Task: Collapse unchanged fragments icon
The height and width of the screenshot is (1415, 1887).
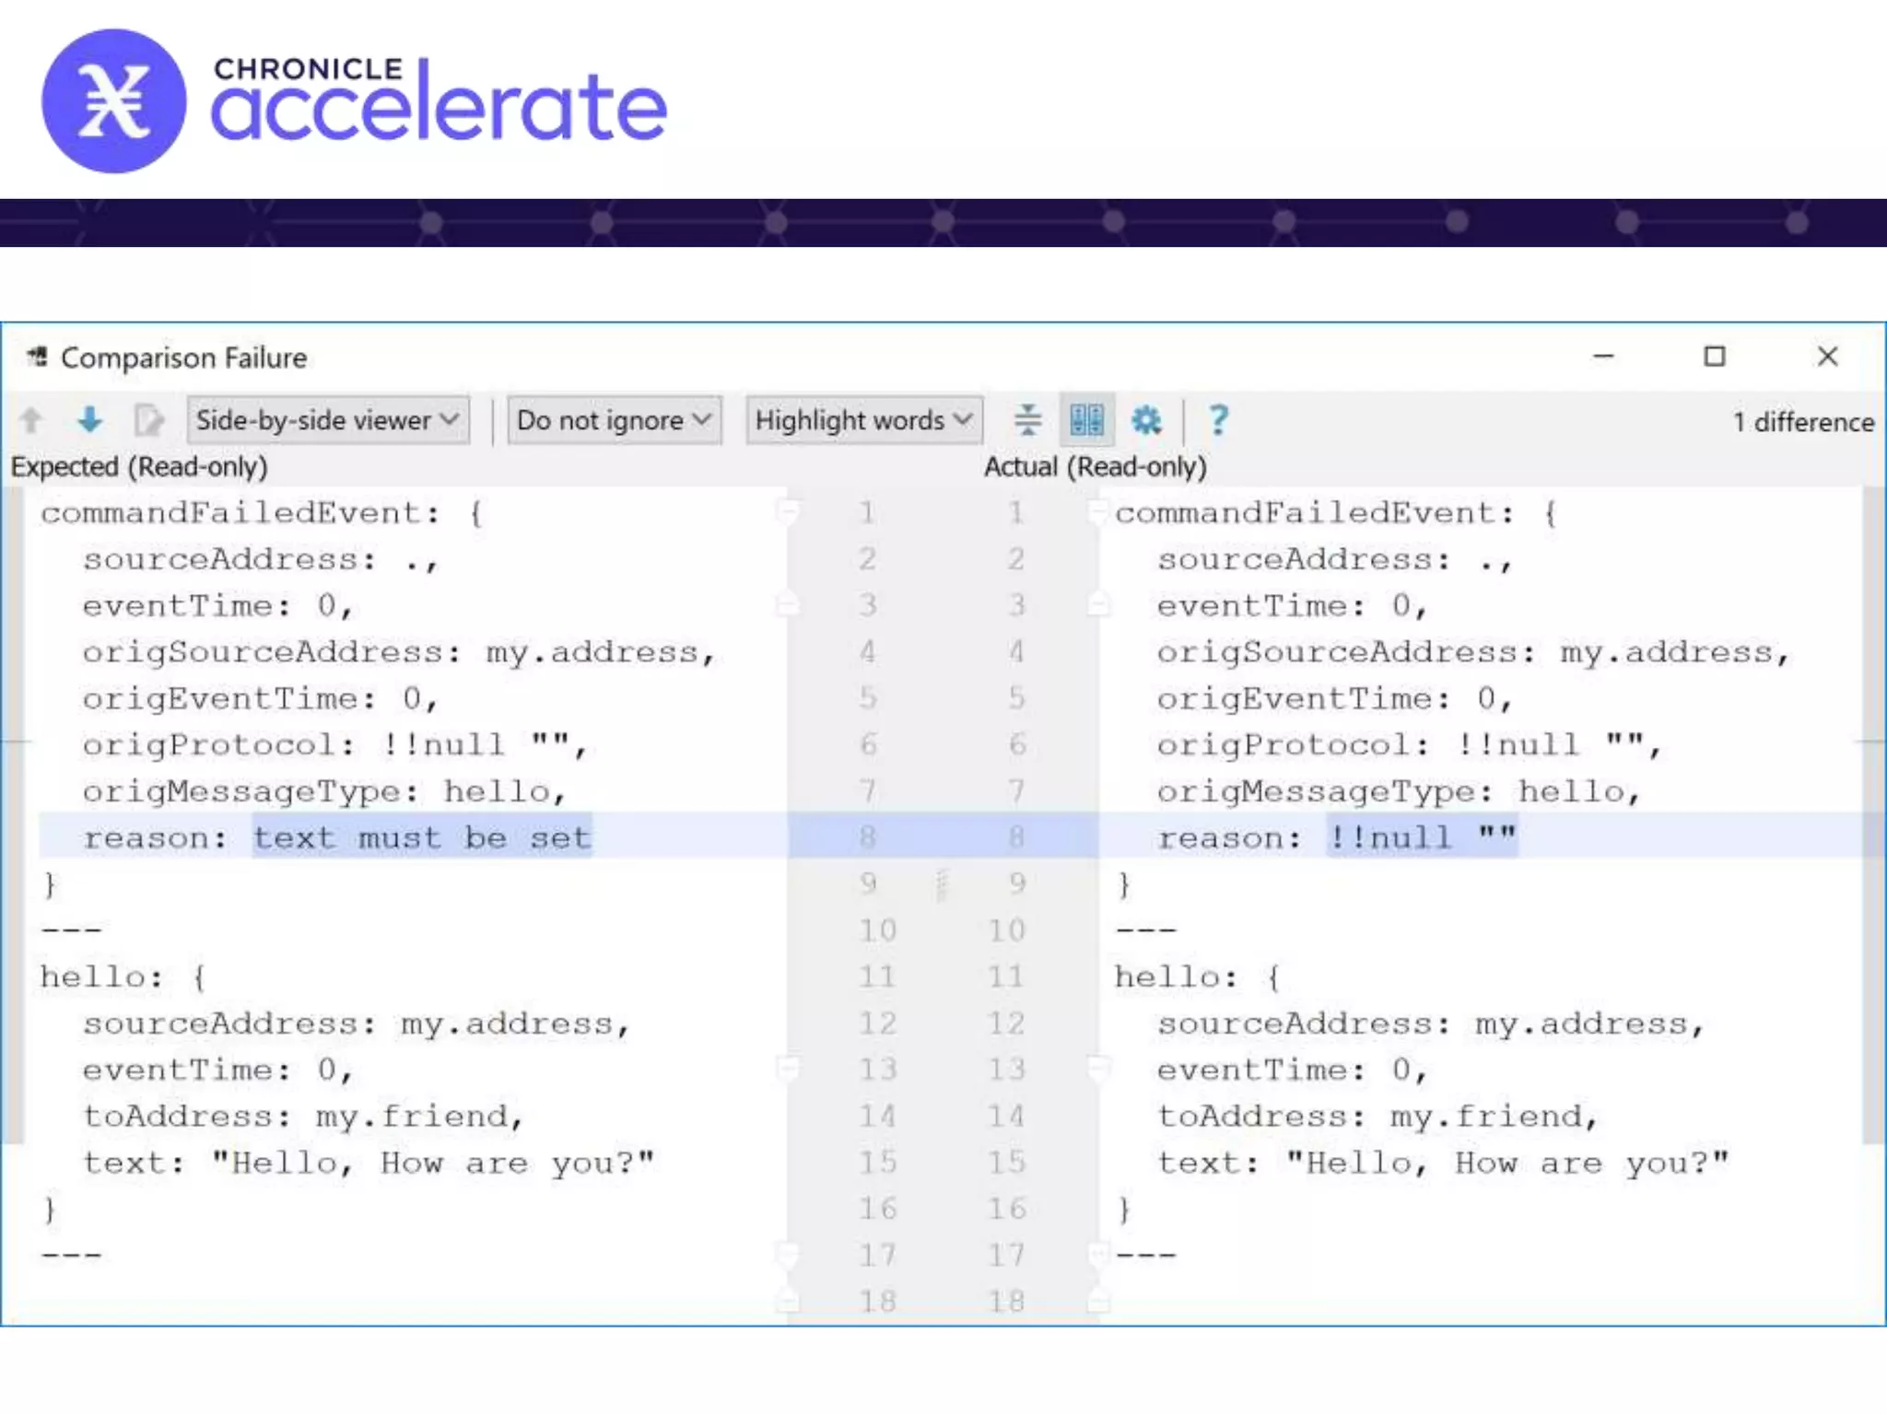Action: pyautogui.click(x=1027, y=420)
